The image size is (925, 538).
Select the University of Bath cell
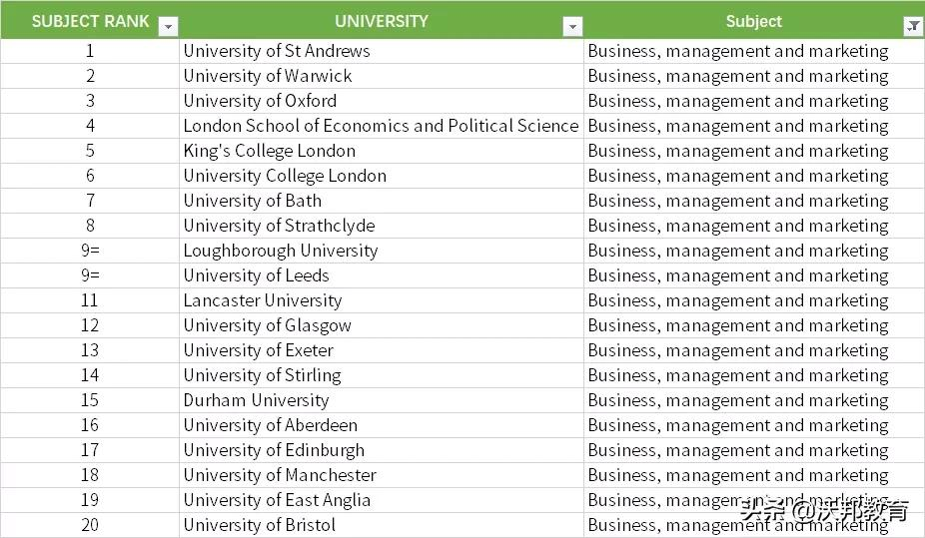(x=253, y=201)
